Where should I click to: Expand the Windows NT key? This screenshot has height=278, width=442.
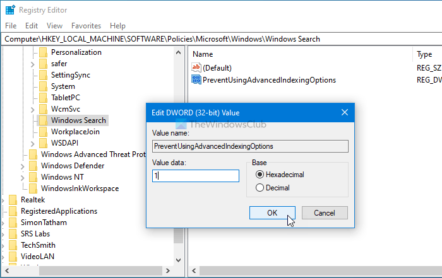click(x=23, y=178)
